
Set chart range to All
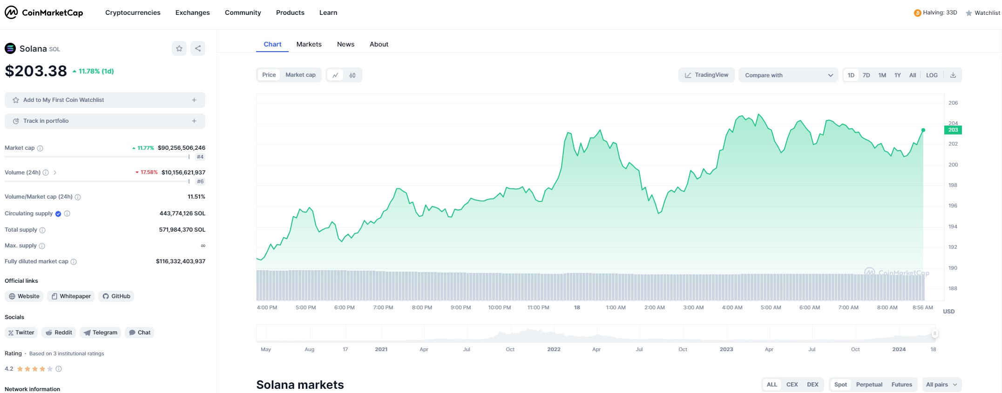[x=913, y=75]
